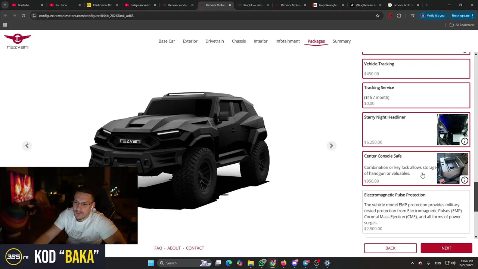Open Starry Night Headliner info icon
478x269 pixels.
(465, 141)
